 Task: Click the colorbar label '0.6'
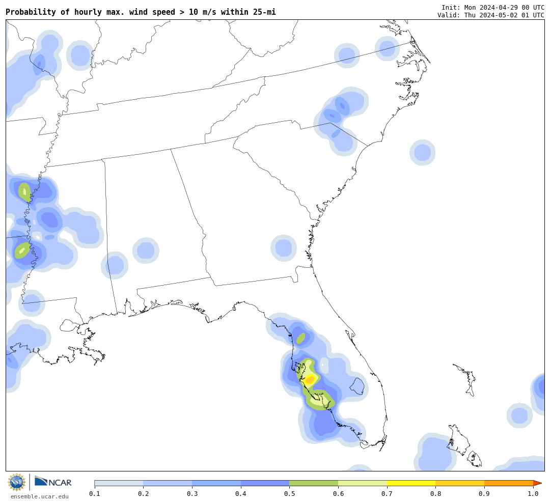338,494
